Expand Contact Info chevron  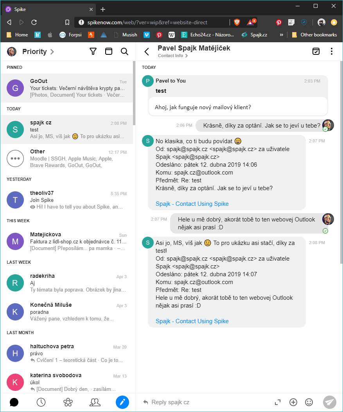click(x=187, y=56)
